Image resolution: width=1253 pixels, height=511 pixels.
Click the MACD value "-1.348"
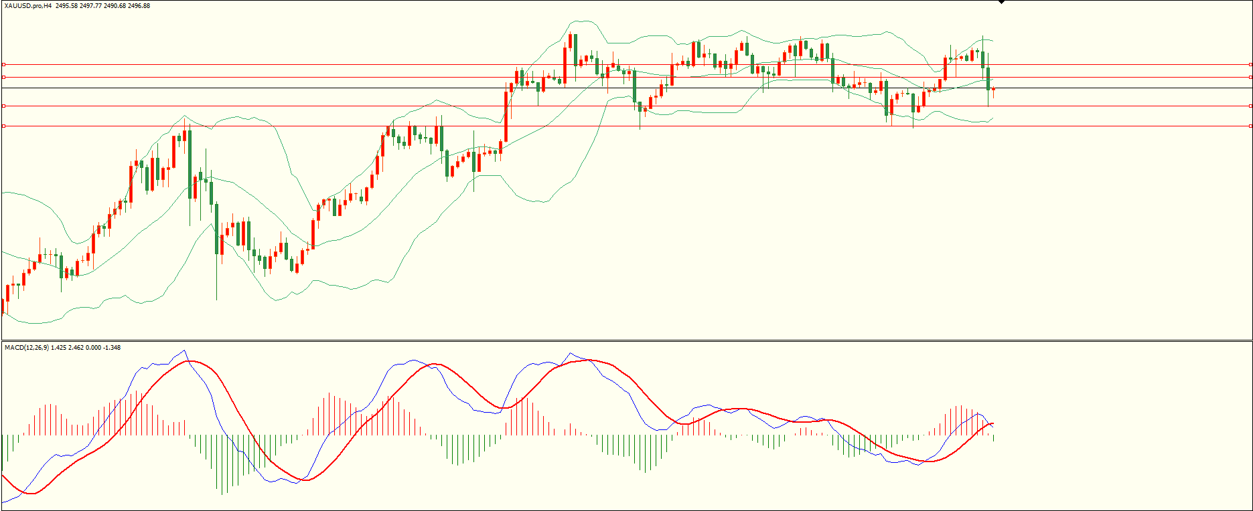112,348
